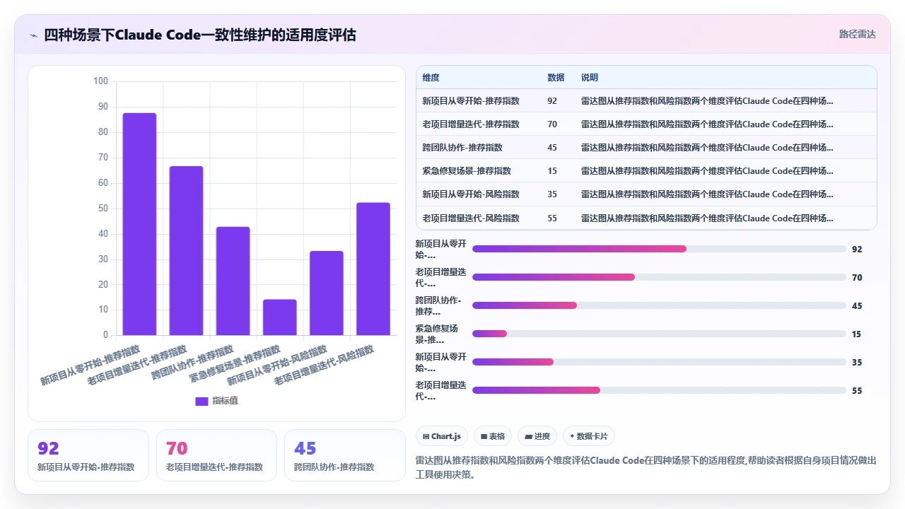Click the 老项目增量迭代-推荐指数 table row

click(646, 124)
